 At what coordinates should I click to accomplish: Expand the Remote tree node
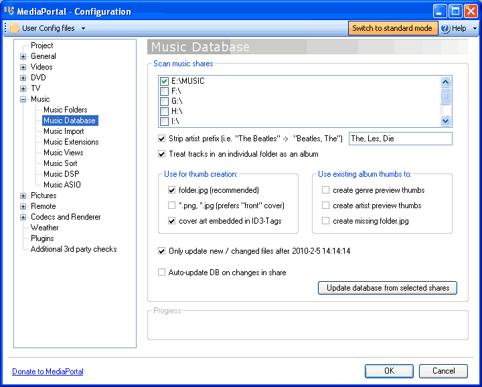tap(23, 206)
